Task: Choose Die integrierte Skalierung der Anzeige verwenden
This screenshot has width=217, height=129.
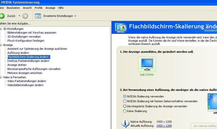Action: (x=125, y=106)
